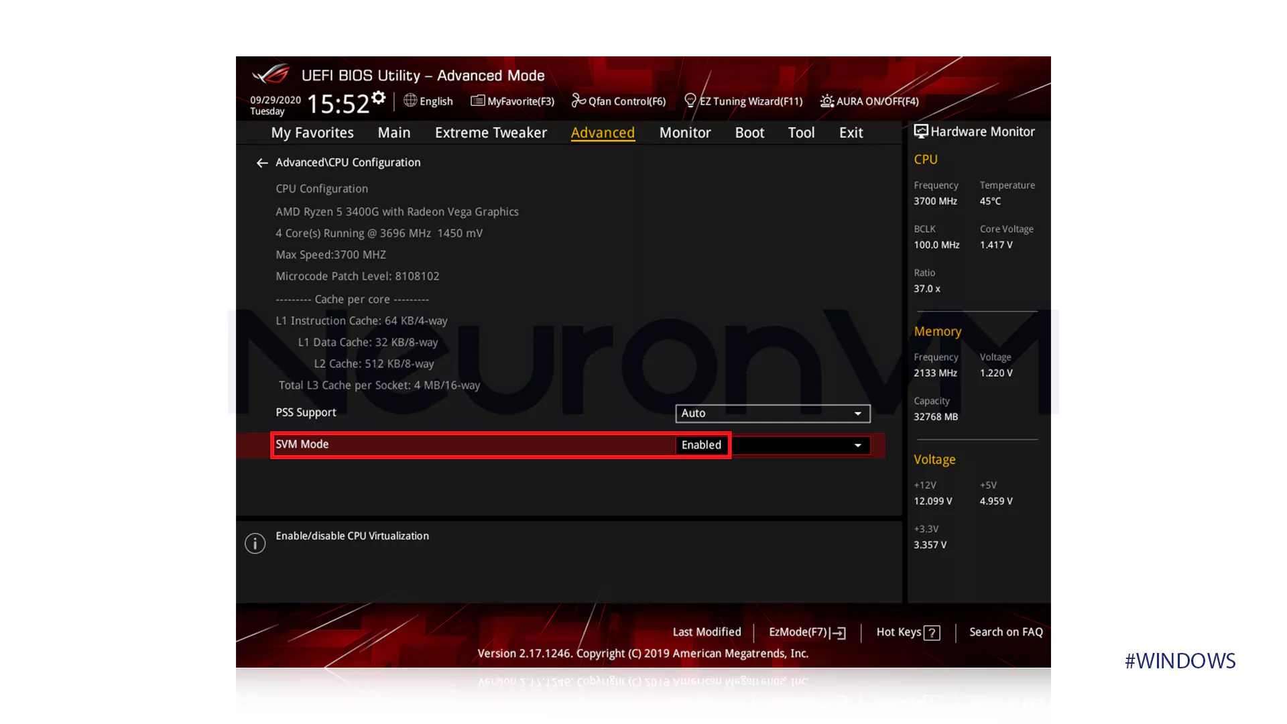Click the ROG logo icon
Image resolution: width=1287 pixels, height=724 pixels.
[x=271, y=74]
